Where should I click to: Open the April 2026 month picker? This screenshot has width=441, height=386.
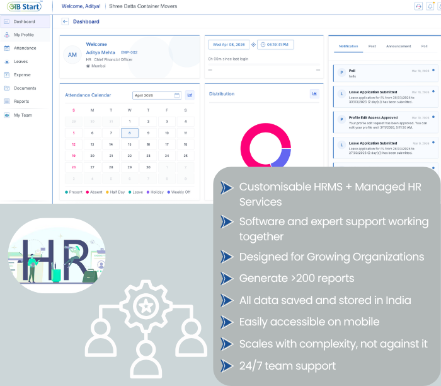(x=153, y=95)
